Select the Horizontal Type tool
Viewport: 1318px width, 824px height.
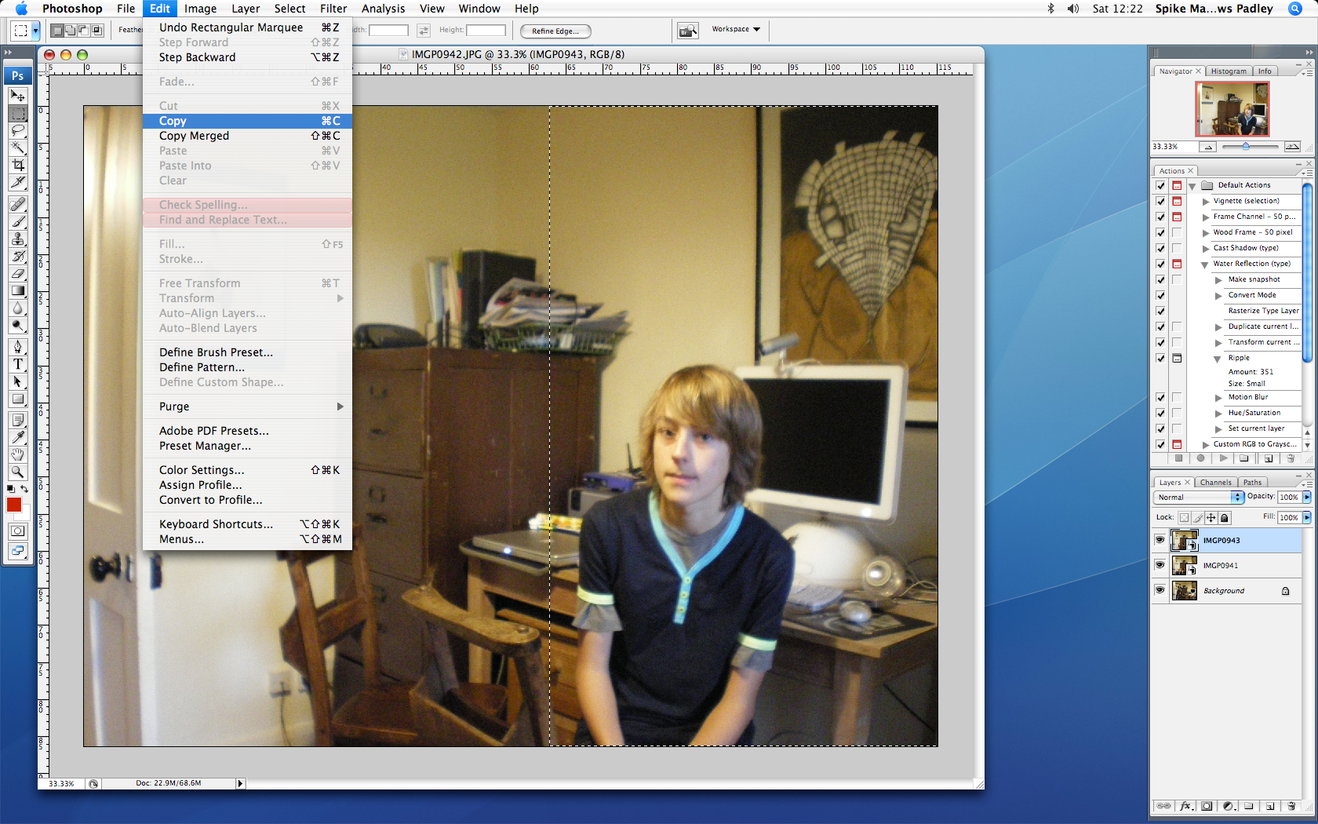tap(18, 364)
